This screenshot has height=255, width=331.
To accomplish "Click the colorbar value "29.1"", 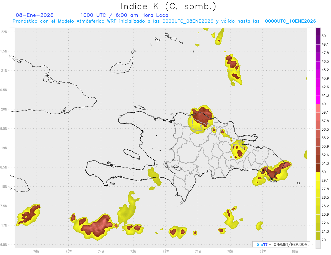I will coord(325,181).
